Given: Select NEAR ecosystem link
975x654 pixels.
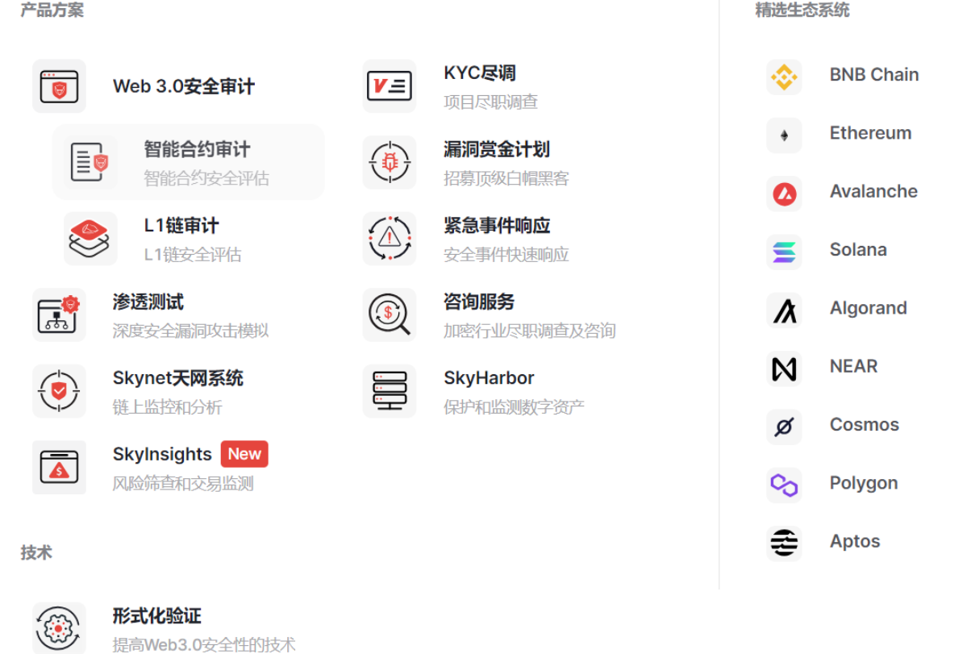Looking at the screenshot, I should (x=853, y=366).
